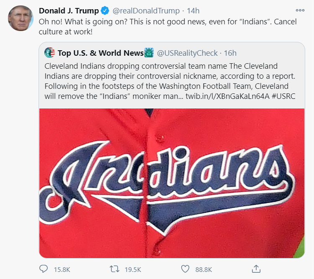
Task: Open the three-dot more options menu
Action: 300,10
